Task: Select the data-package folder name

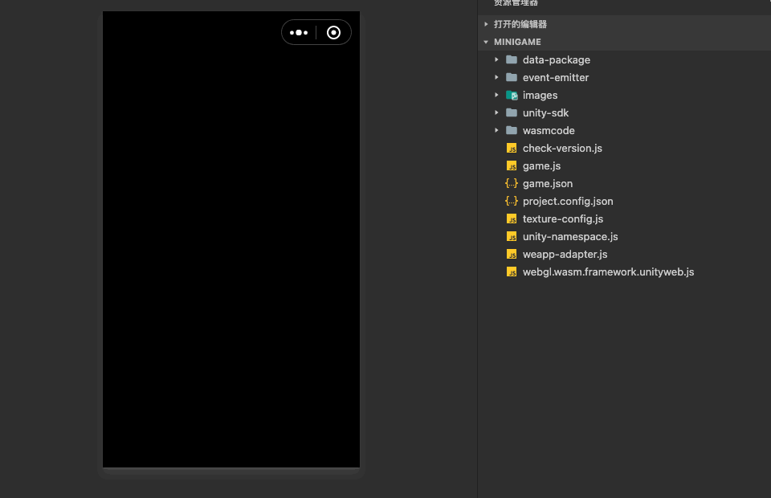Action: tap(556, 60)
